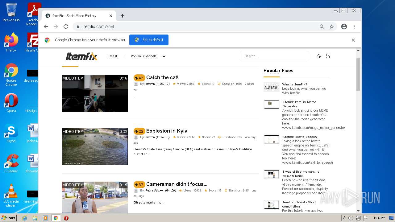Click the zoom magnifier icon in address bar

click(322, 27)
